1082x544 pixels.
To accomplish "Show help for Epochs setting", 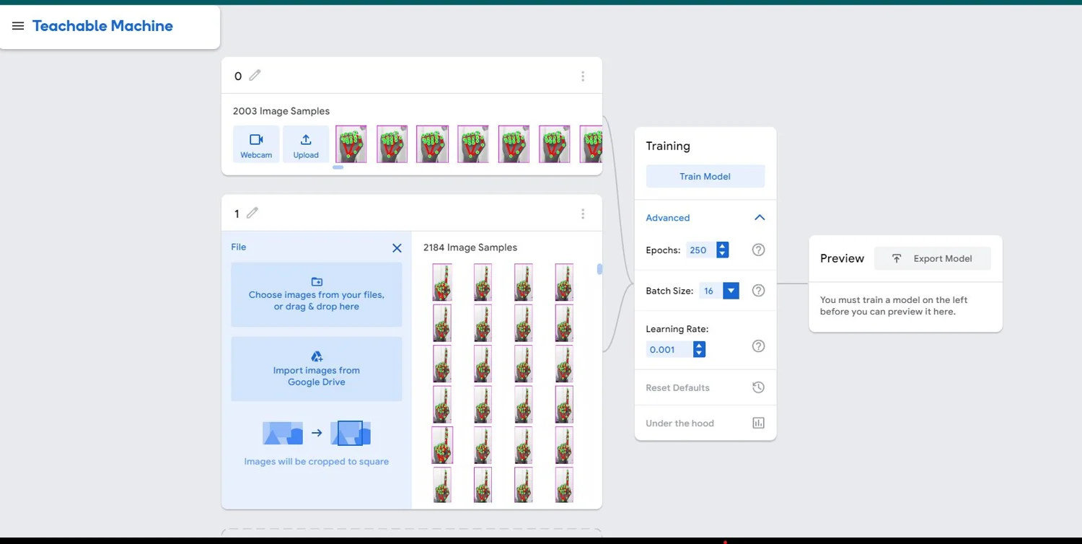I will point(758,250).
